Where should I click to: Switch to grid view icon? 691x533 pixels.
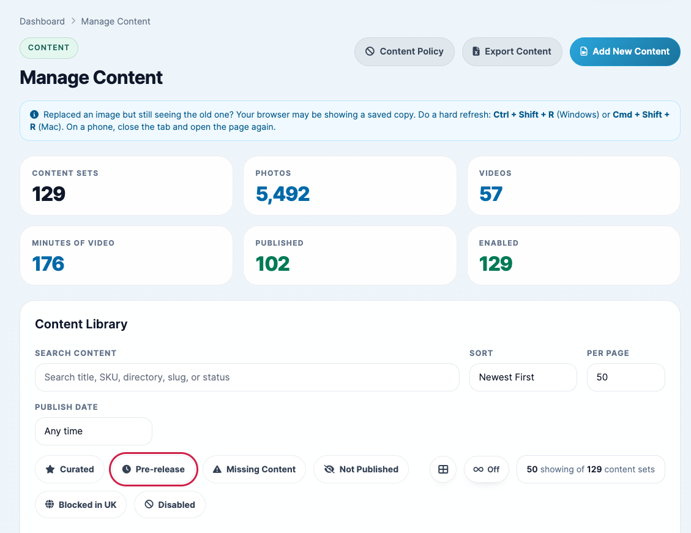pos(443,469)
